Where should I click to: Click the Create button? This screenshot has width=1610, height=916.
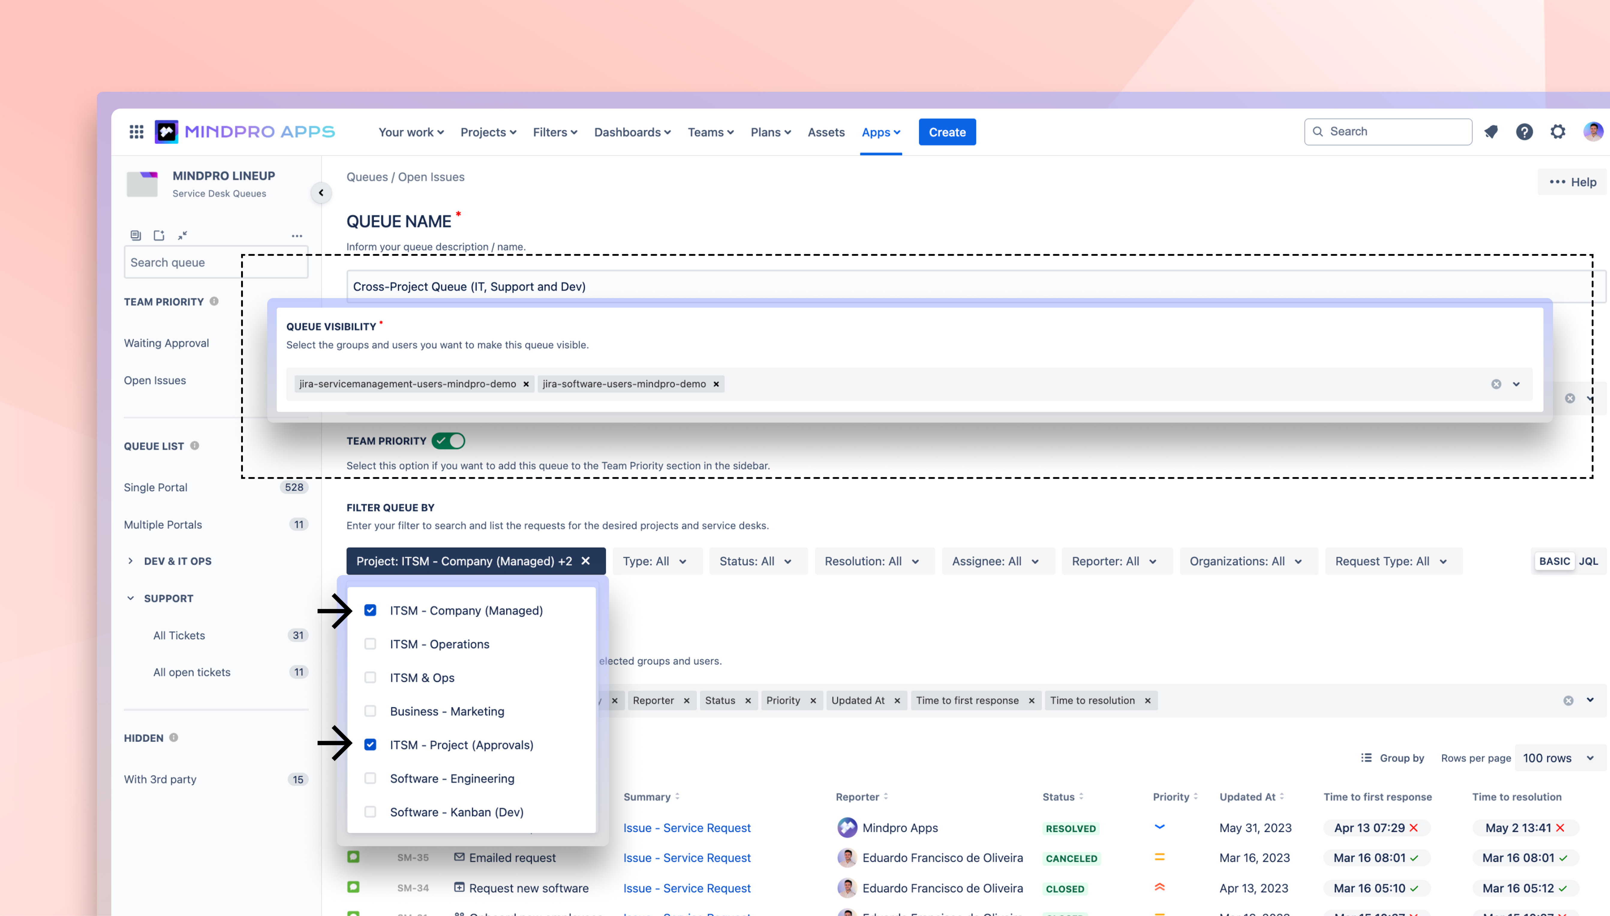[946, 132]
